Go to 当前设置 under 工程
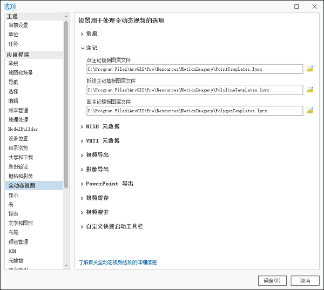 18,25
